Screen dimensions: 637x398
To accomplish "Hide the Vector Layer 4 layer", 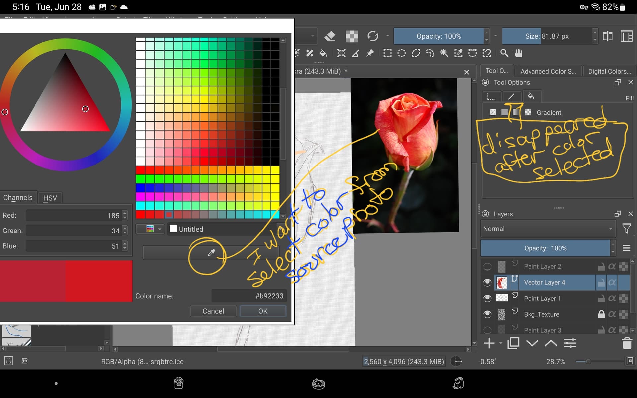I will point(487,282).
